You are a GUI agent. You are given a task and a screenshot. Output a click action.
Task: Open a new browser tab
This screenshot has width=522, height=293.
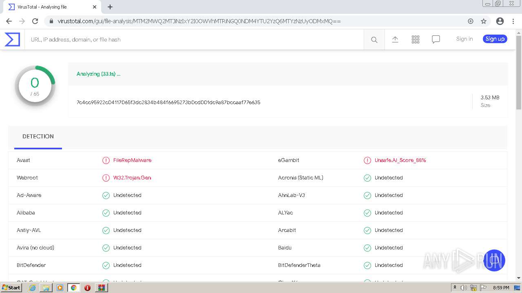click(110, 7)
